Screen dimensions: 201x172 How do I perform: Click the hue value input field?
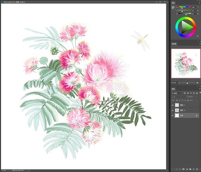194,7
